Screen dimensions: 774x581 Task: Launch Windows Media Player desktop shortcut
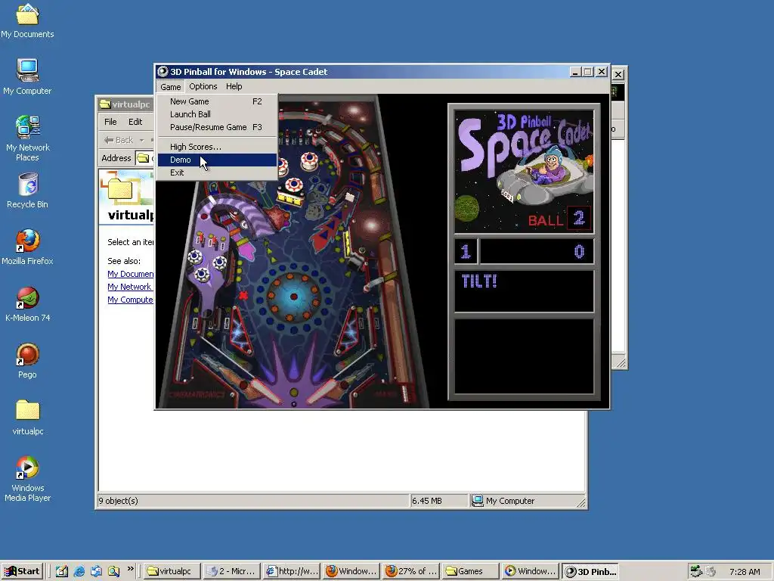27,479
